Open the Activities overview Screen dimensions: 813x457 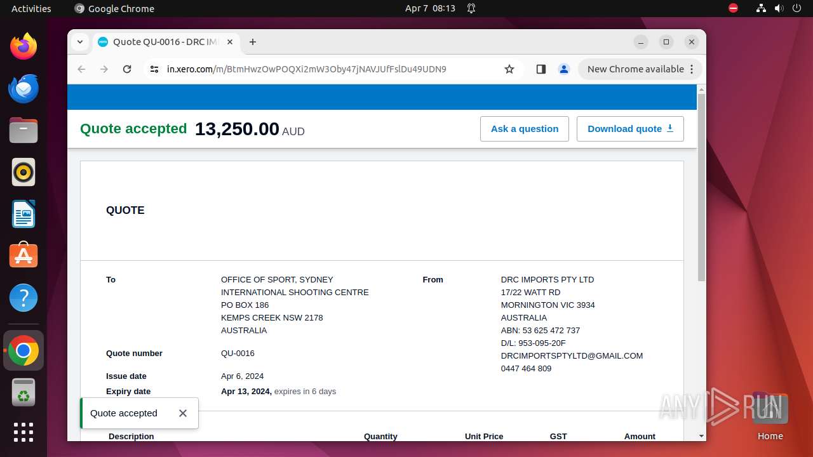(x=31, y=8)
